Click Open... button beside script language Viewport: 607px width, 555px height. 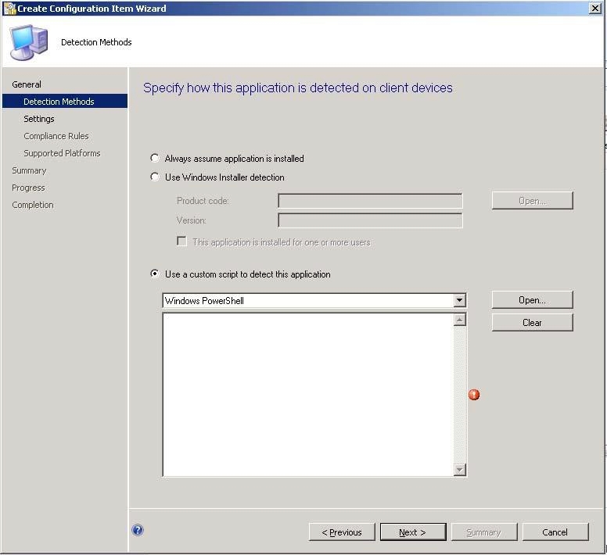532,300
